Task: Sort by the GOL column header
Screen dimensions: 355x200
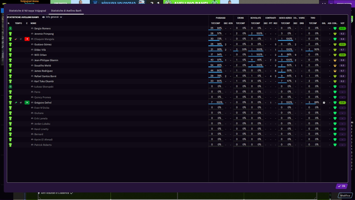Action: (324, 23)
